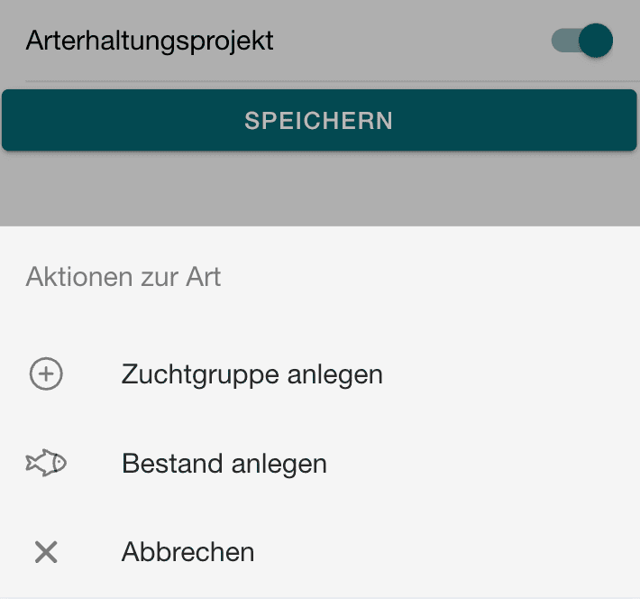Screen dimensions: 640x599
Task: Click the fish icon for Bestand anlegen
Action: (46, 464)
